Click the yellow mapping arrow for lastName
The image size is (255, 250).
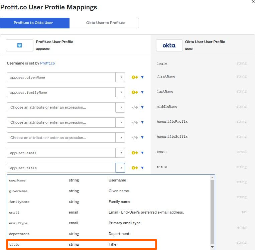(135, 92)
